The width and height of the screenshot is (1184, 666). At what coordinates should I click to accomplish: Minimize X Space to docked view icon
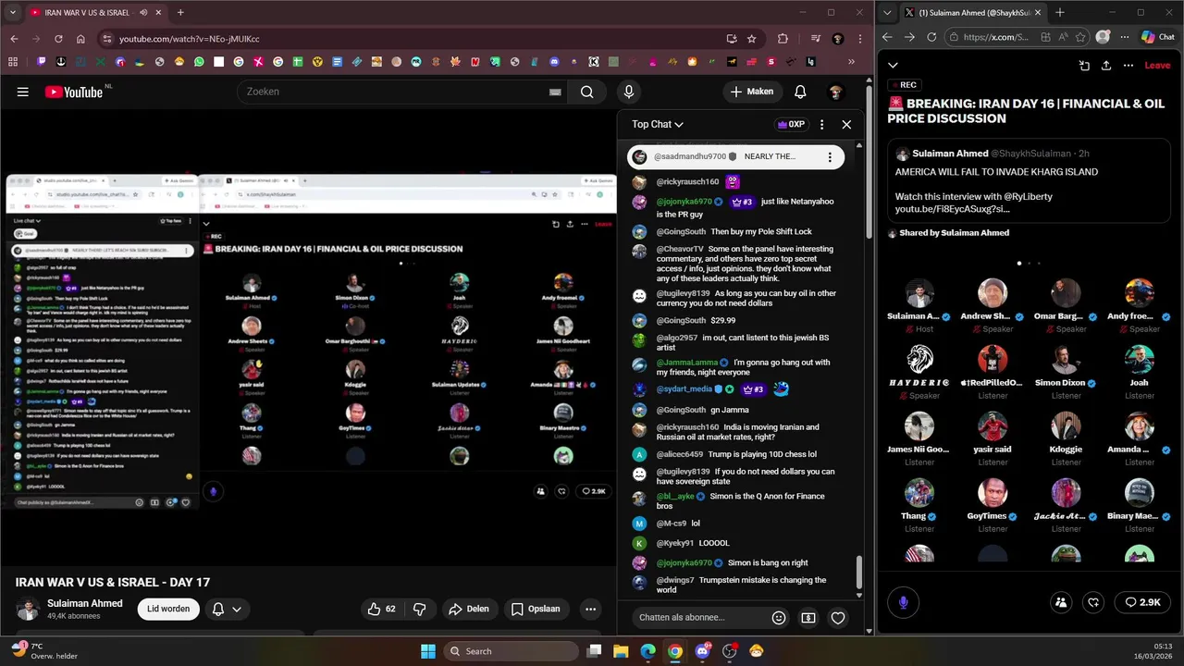1084,66
